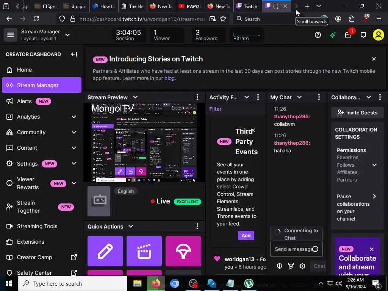Open Alerts in sidebar

click(x=42, y=101)
